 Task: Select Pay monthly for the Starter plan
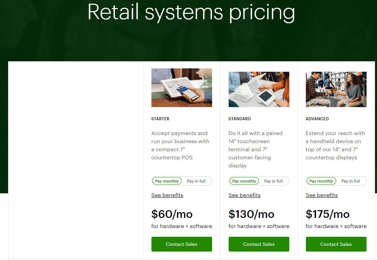pyautogui.click(x=167, y=181)
